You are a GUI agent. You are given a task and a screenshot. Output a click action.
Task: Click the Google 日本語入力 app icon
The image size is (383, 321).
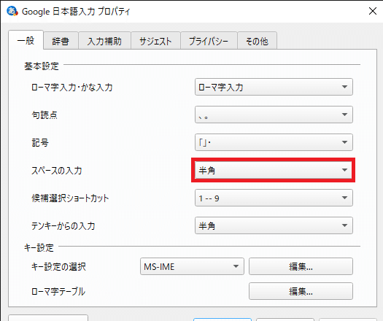click(x=12, y=11)
